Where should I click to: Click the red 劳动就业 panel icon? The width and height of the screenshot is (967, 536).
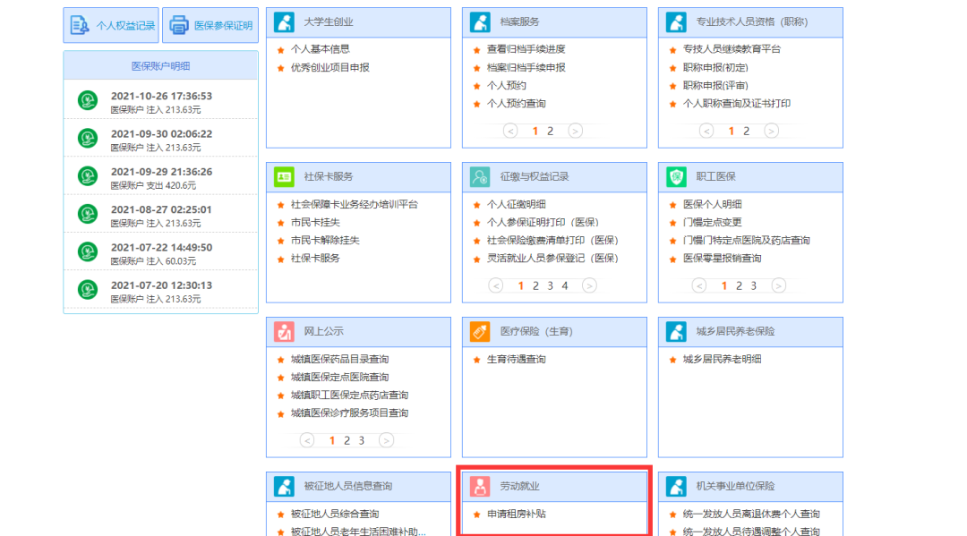(482, 486)
